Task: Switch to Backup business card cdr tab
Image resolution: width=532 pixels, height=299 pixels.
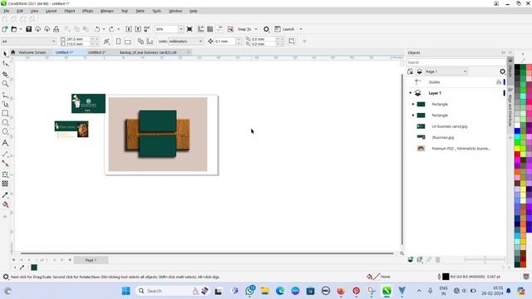Action: click(x=148, y=52)
